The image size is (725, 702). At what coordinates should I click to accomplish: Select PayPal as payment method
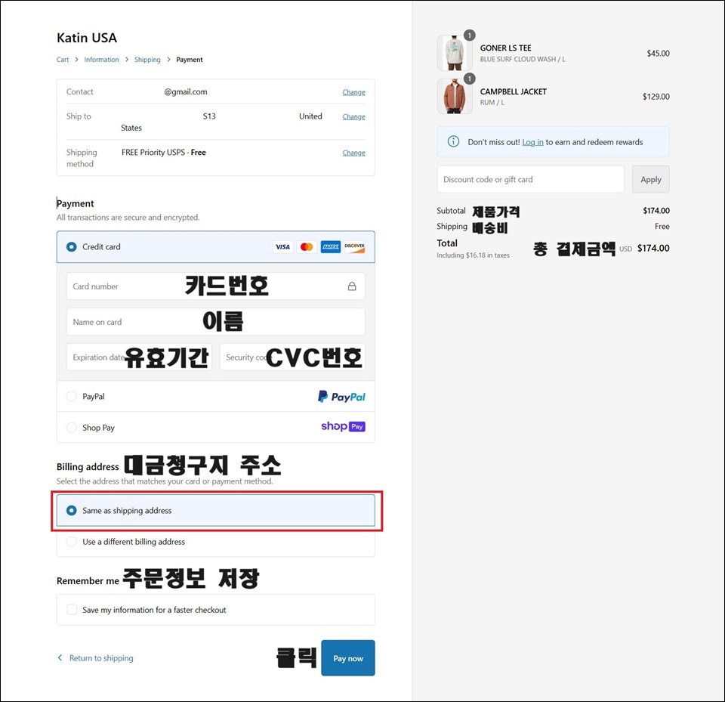pos(71,397)
